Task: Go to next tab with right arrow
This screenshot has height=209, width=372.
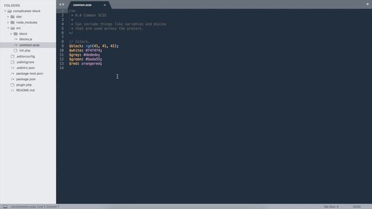Action: (63, 4)
